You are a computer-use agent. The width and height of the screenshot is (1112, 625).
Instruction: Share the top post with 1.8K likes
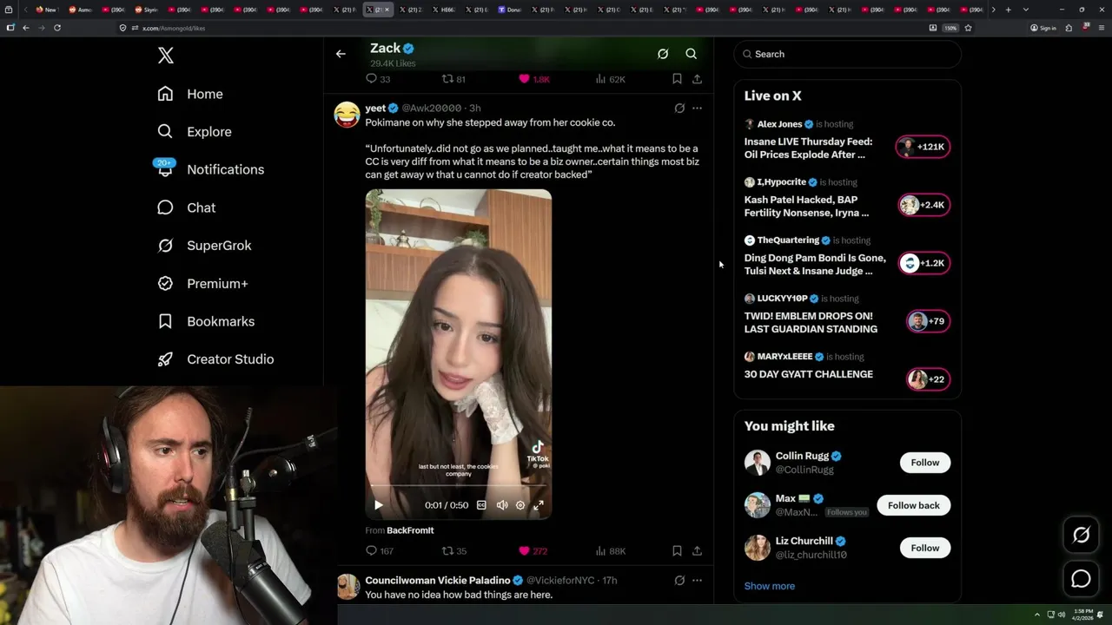[x=697, y=79]
